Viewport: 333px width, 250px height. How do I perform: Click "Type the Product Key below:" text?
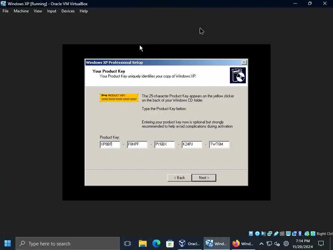(164, 109)
